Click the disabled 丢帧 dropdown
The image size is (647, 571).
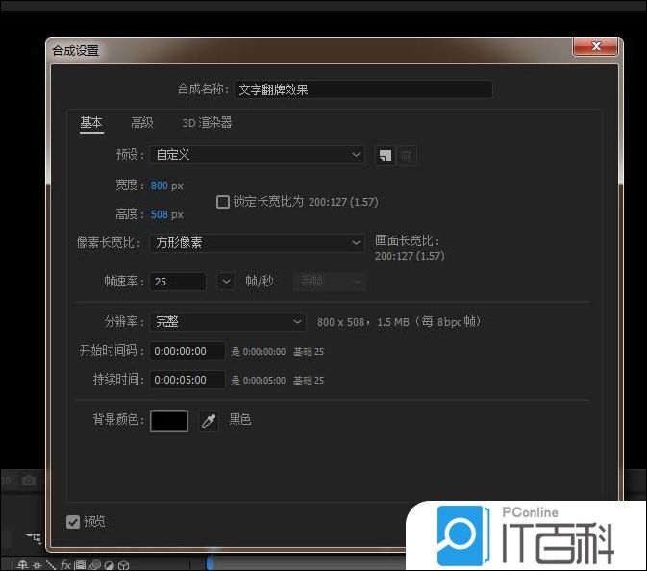pos(330,282)
